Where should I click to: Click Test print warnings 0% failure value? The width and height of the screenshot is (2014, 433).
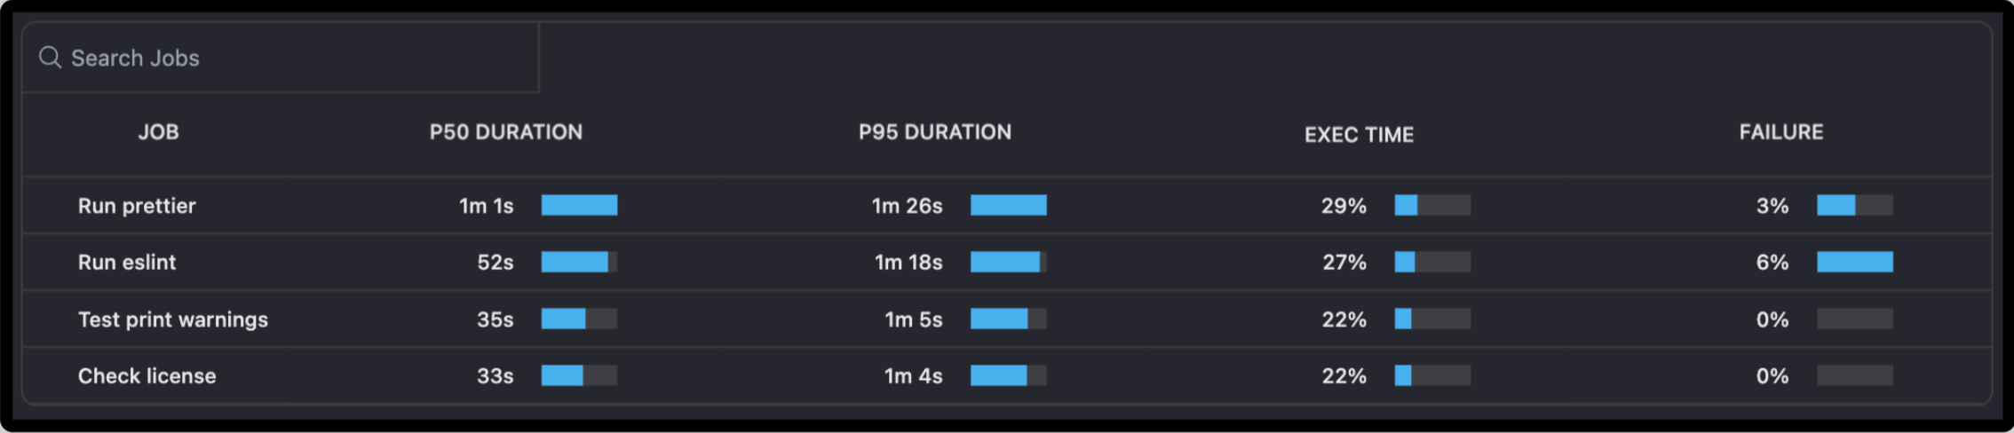pyautogui.click(x=1772, y=319)
